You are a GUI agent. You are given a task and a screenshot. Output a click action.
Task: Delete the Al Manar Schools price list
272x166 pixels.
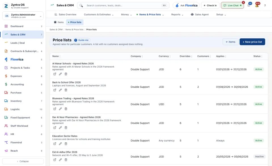coord(66,74)
